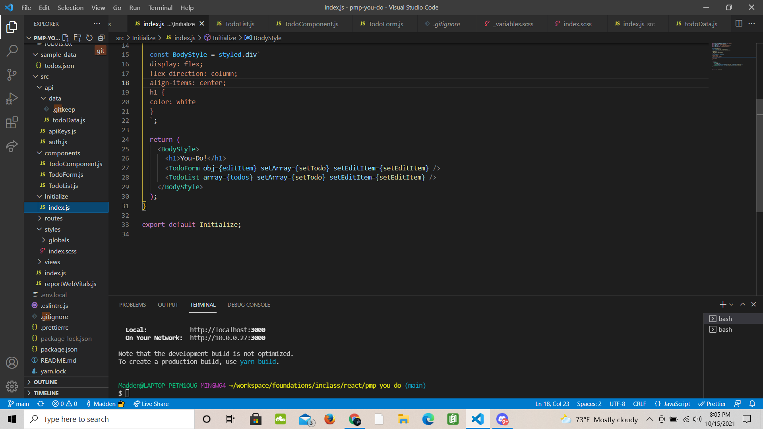Screen dimensions: 763x429
Task: Click the main branch indicator
Action: point(18,404)
